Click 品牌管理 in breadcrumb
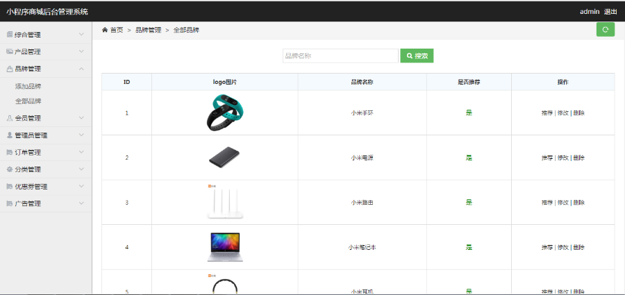This screenshot has width=625, height=295. (x=149, y=30)
